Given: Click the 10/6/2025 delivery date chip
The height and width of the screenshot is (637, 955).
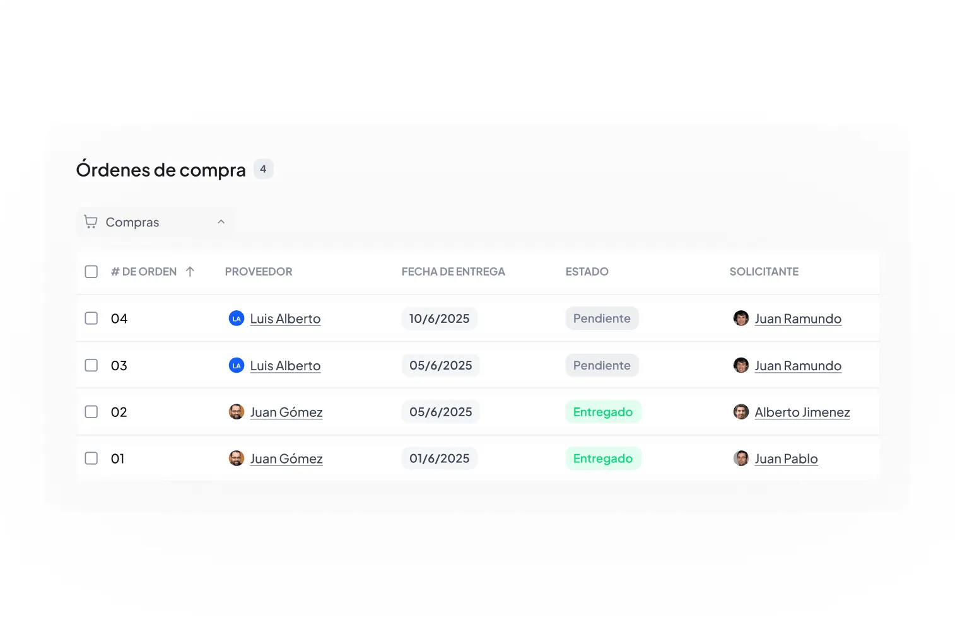Looking at the screenshot, I should (x=440, y=318).
